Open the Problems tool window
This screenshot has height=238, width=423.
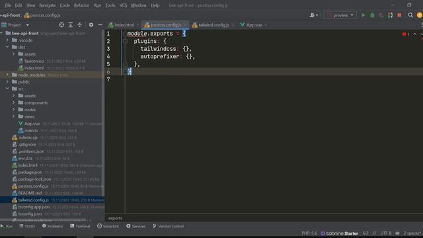point(53,226)
